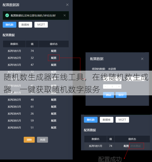
Task: Click the value 32 in the 系列1的2月 row
Action: click(32, 58)
